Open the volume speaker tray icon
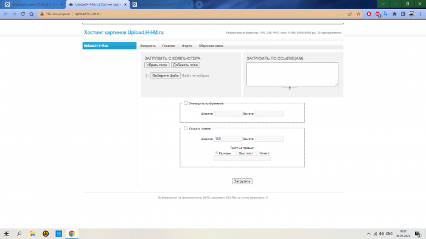Viewport: 426px width, 239px height. 382,234
